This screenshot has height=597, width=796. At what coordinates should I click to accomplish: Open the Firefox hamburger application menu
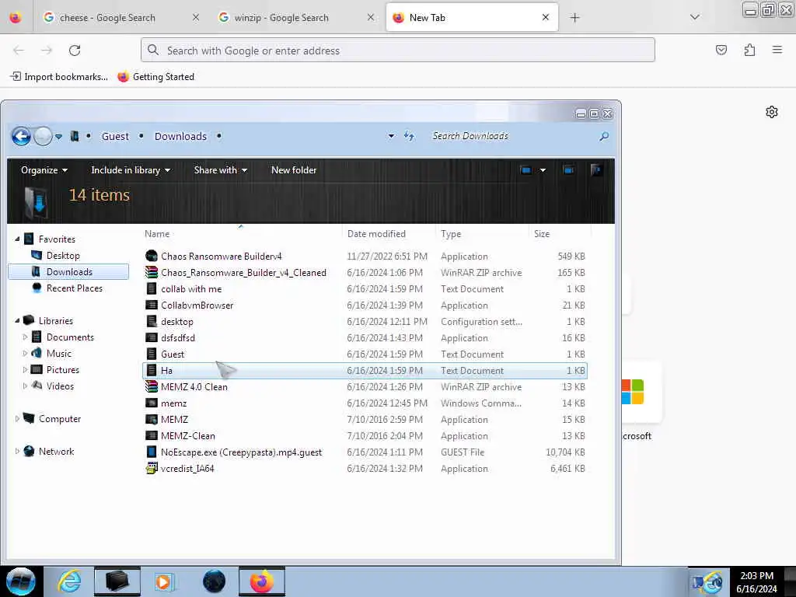pos(777,50)
